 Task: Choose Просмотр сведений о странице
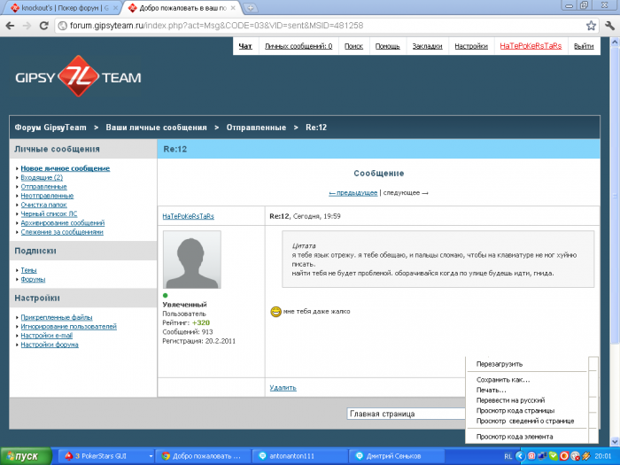(527, 421)
